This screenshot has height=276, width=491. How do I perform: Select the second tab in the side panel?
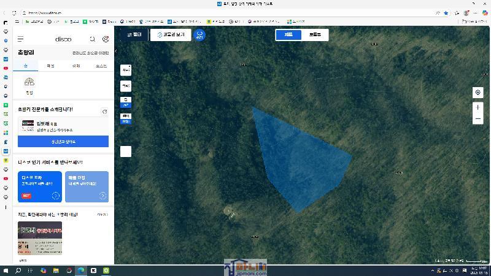(51, 65)
